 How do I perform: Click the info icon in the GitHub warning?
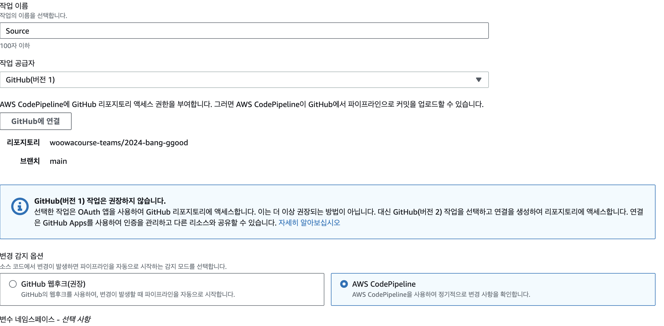(x=20, y=206)
